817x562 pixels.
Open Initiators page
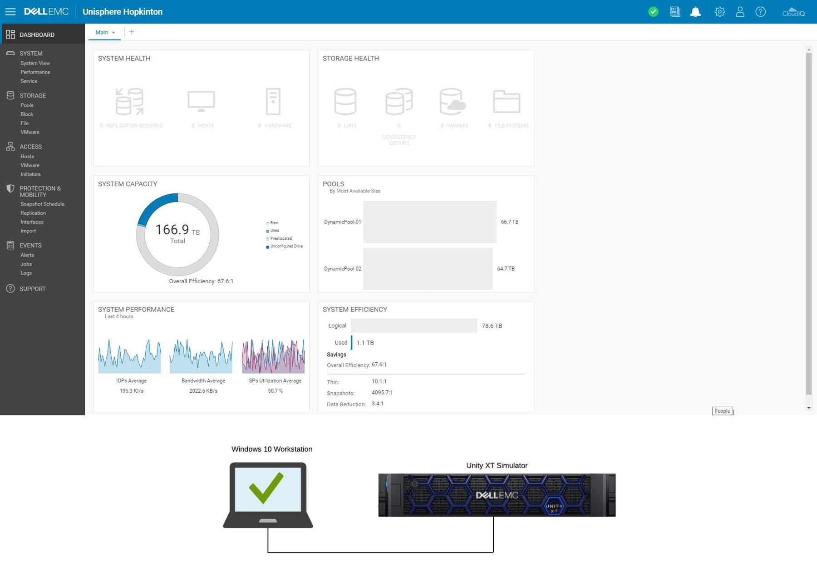pos(30,174)
